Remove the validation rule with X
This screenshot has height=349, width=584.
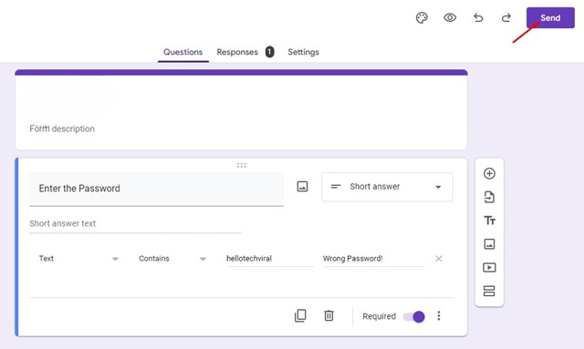tap(439, 259)
